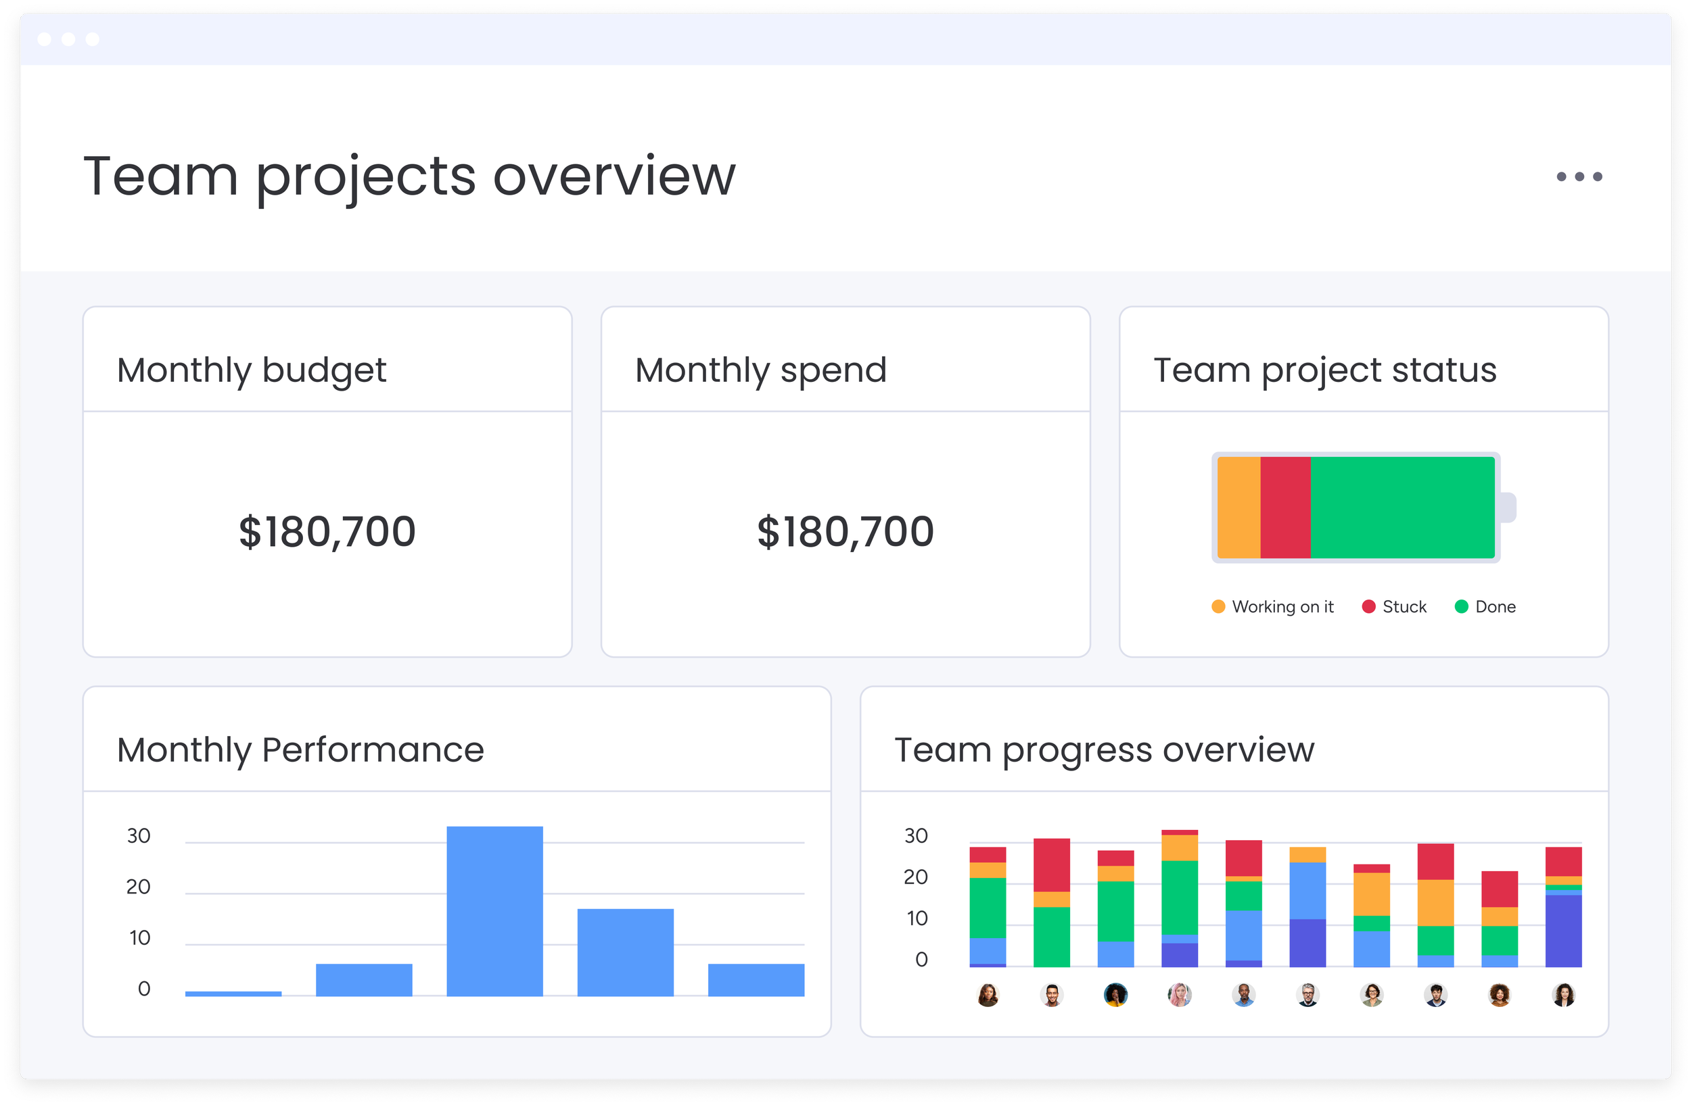Click the Team projects overview title
Screen dimensions: 1691x1105
(x=409, y=176)
